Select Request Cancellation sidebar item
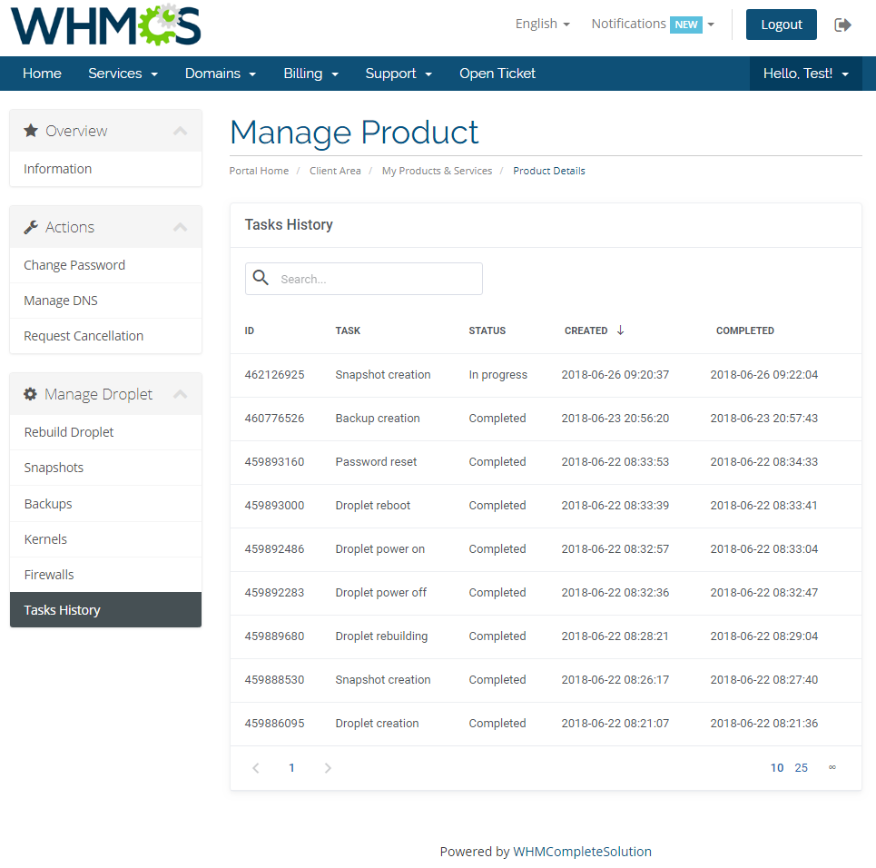The image size is (876, 868). (105, 336)
